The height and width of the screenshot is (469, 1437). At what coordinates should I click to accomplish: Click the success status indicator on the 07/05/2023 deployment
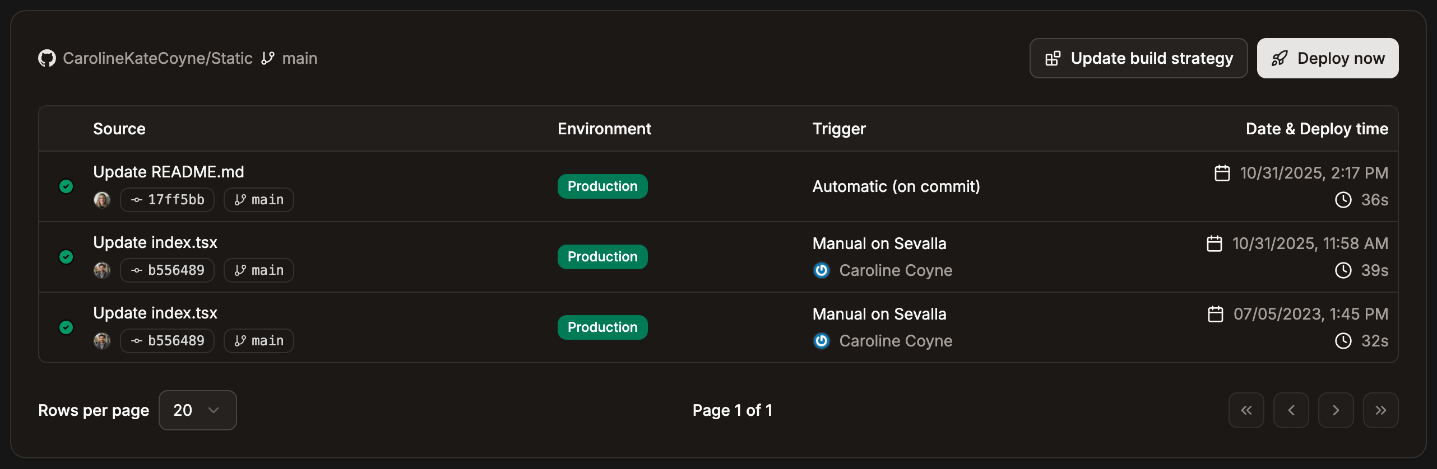(66, 327)
